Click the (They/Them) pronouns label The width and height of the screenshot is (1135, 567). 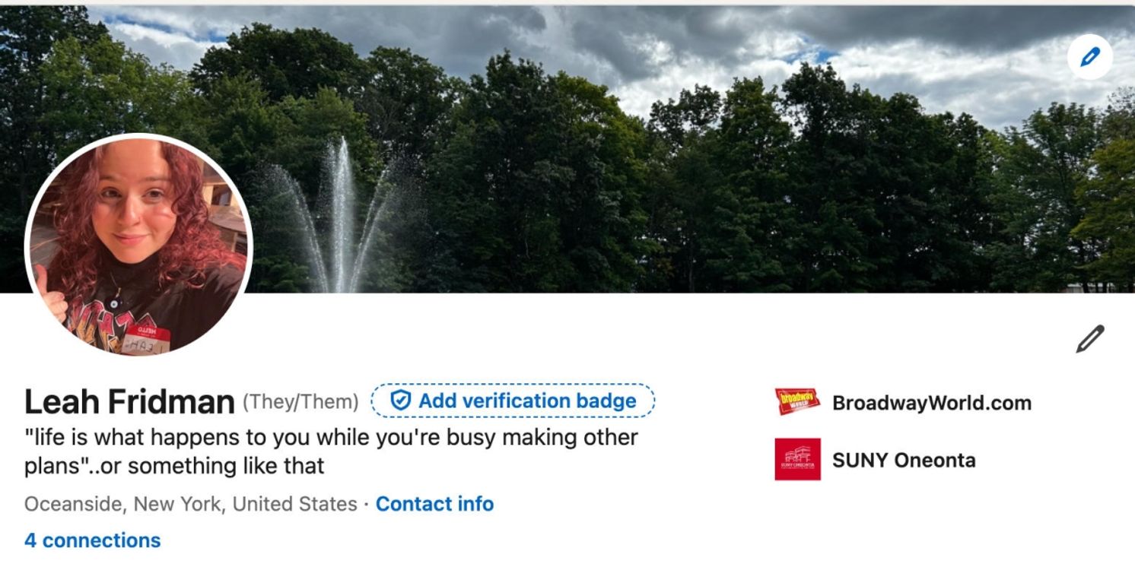[x=300, y=401]
